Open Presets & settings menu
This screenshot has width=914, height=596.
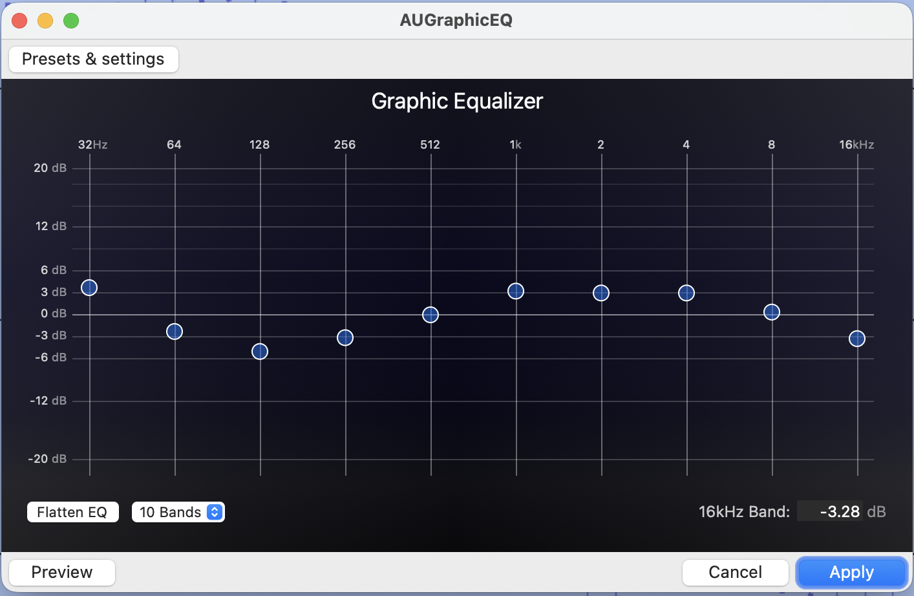pos(93,59)
